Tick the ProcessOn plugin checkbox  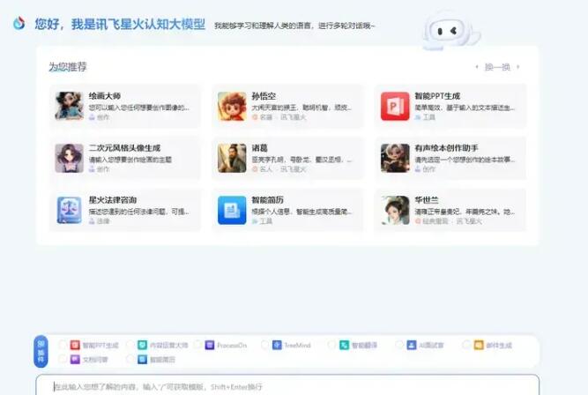coord(197,345)
